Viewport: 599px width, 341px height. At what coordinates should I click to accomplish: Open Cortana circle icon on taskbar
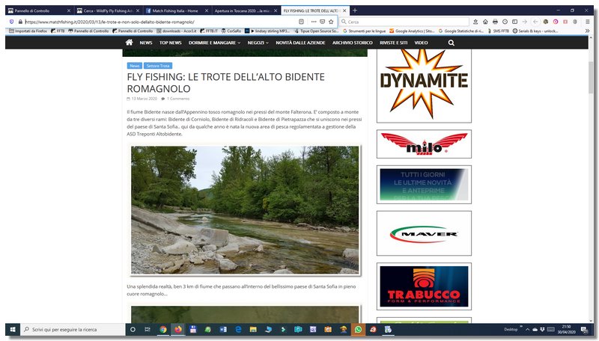coord(133,329)
